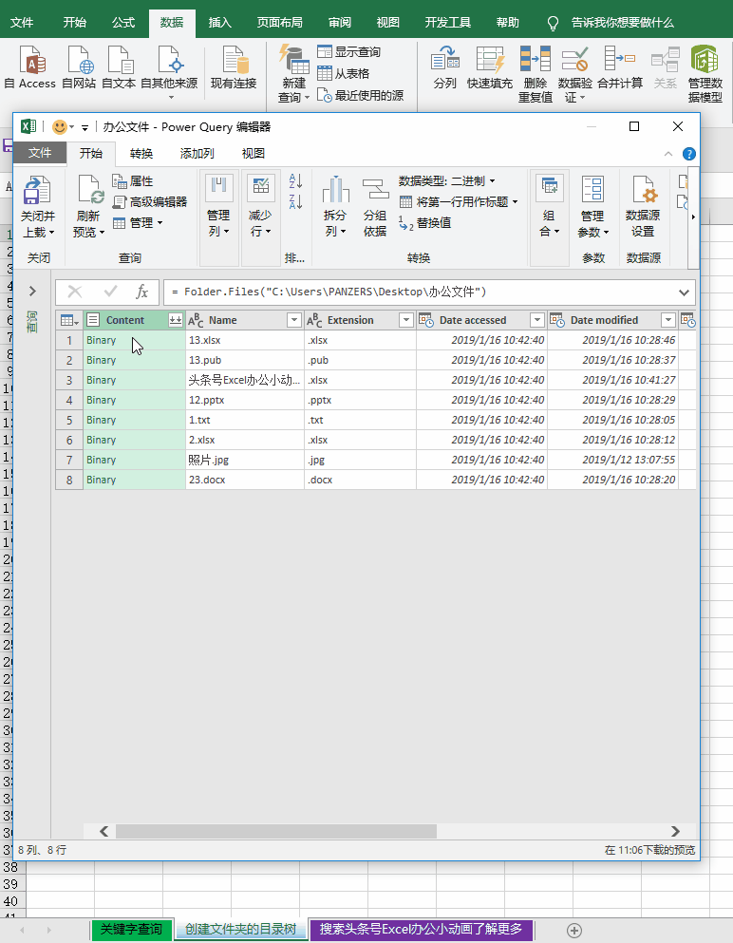Screen dimensions: 733x943
Task: Click the Content column combine files icon
Action: [x=175, y=320]
